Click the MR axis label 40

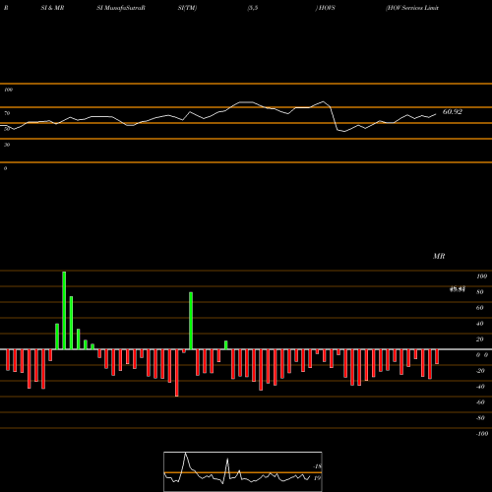point(480,324)
